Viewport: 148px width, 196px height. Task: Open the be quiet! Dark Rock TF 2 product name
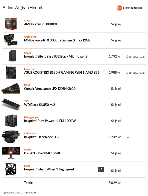tap(42, 137)
